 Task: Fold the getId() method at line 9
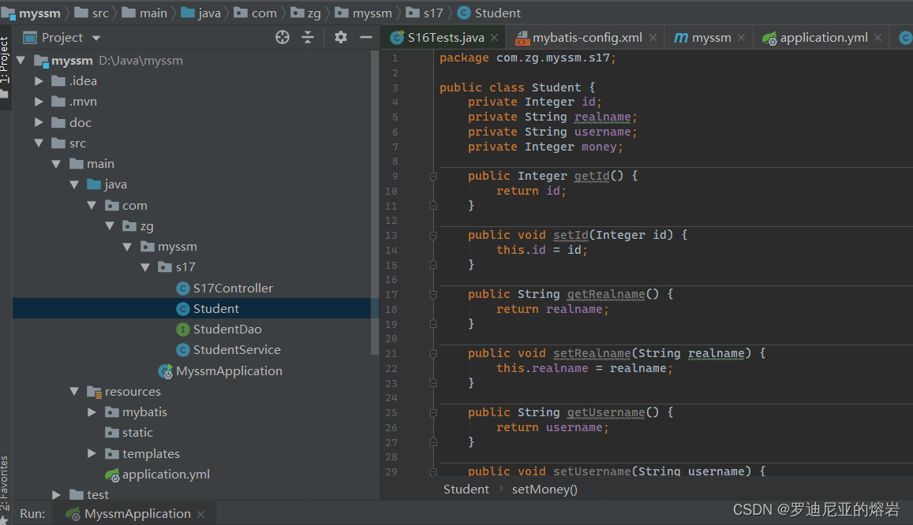tap(433, 176)
